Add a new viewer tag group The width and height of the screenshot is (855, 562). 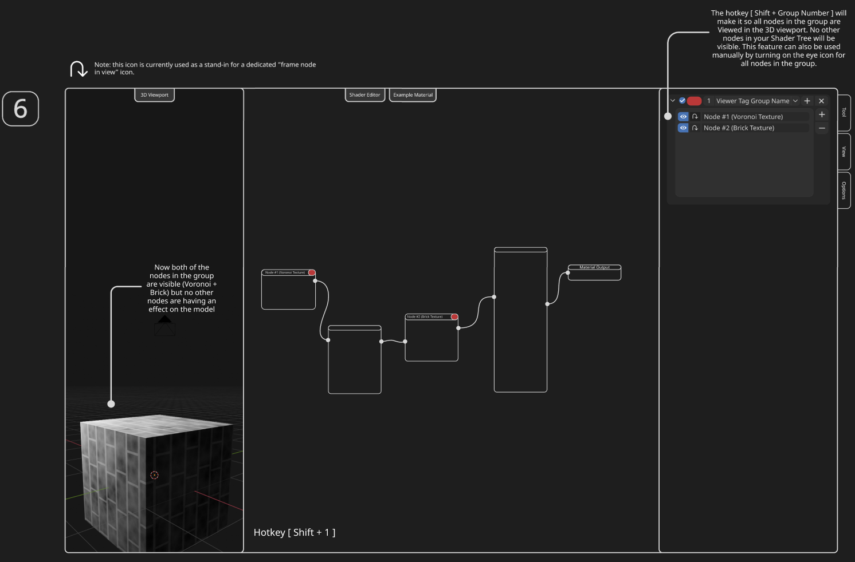click(x=807, y=101)
